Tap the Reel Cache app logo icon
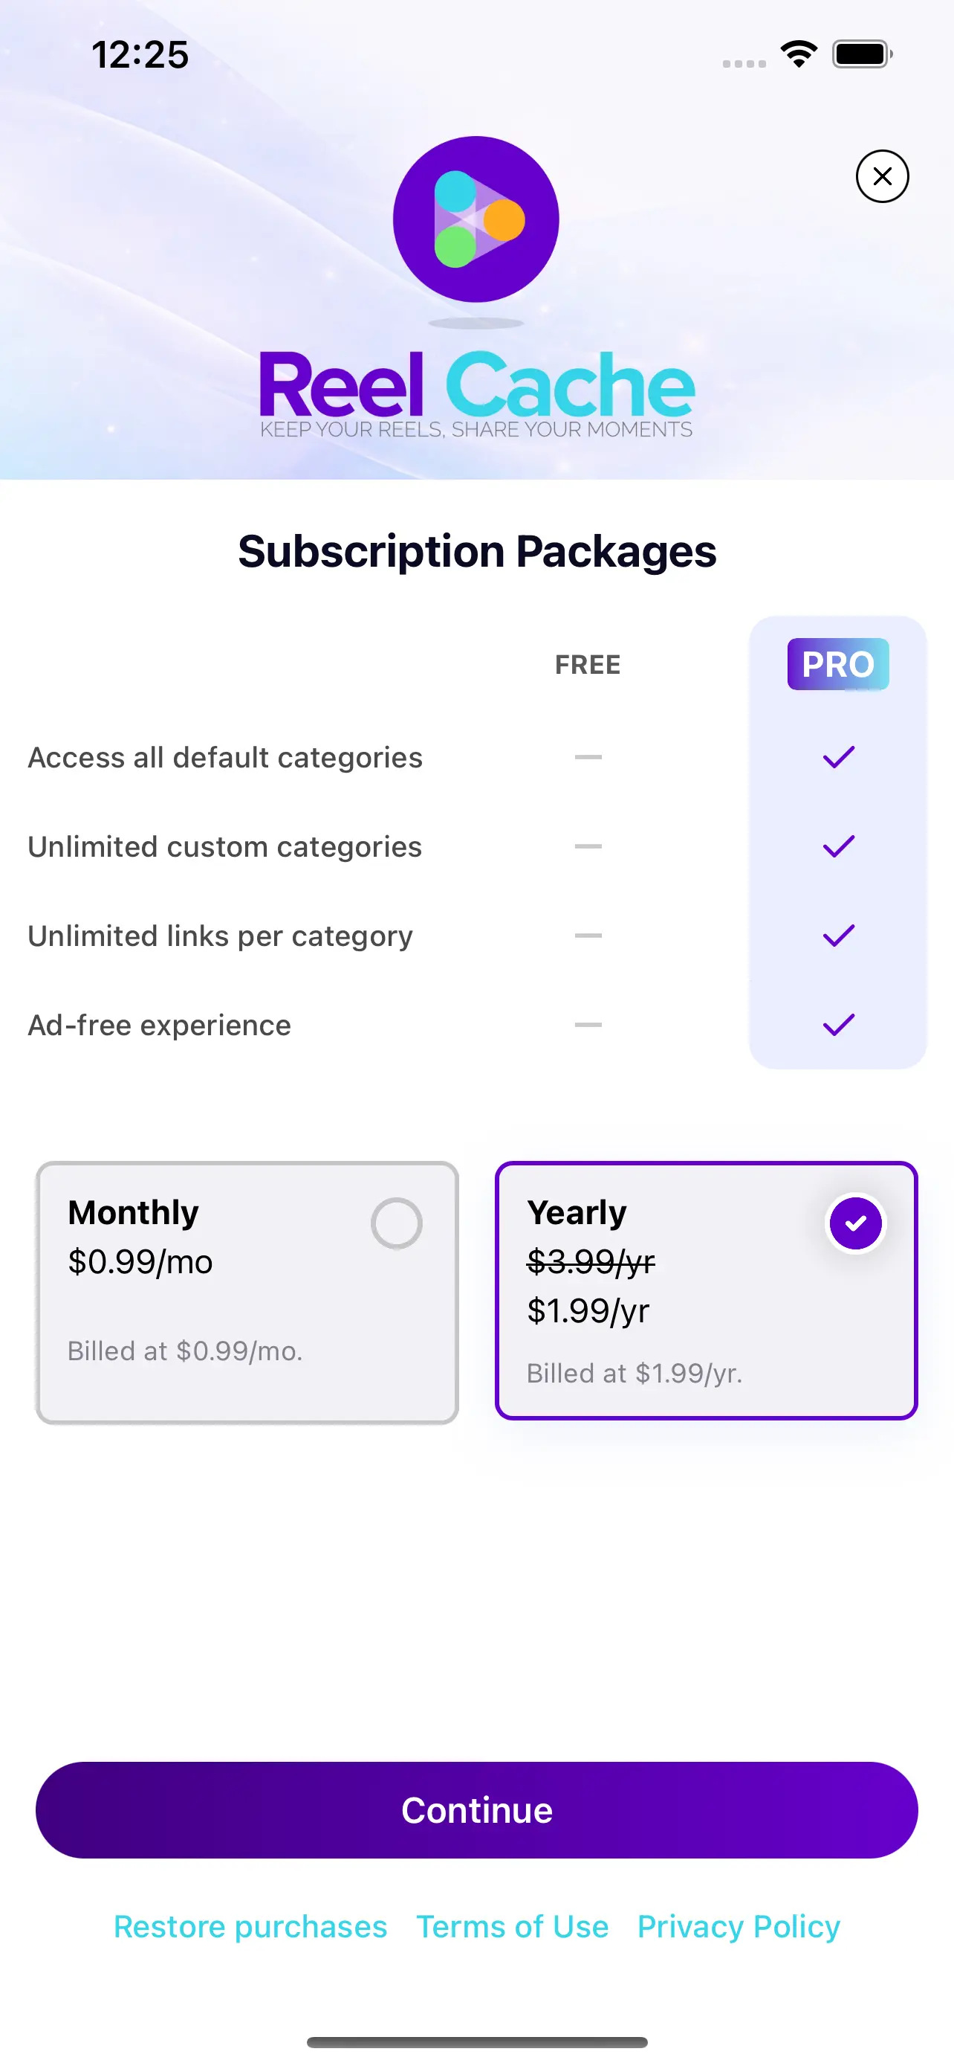 click(x=476, y=219)
